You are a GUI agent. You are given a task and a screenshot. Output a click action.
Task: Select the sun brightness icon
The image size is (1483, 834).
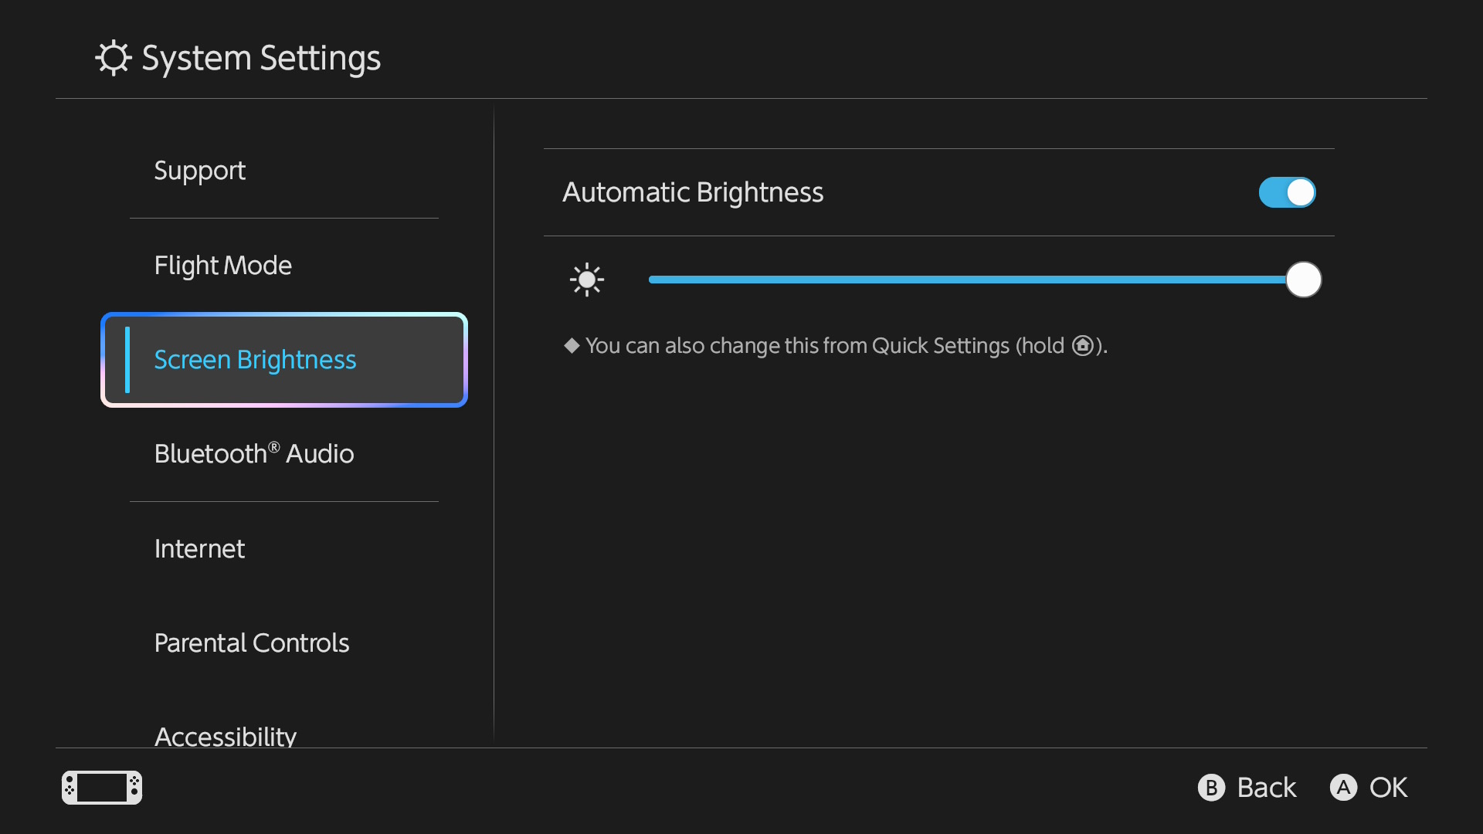click(x=587, y=280)
